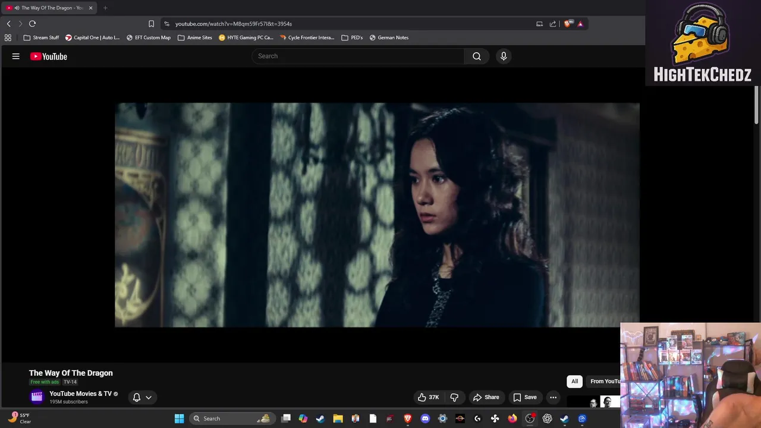761x428 pixels.
Task: View site information icon in address bar
Action: 166,24
